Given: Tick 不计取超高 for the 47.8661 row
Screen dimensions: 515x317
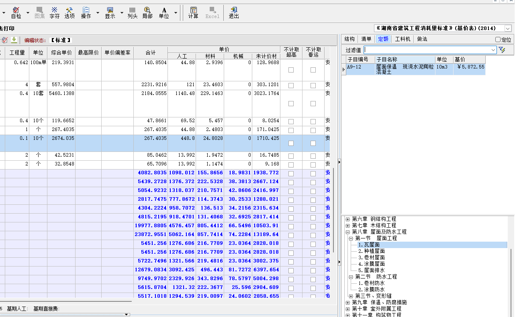Looking at the screenshot, I should point(291,121).
